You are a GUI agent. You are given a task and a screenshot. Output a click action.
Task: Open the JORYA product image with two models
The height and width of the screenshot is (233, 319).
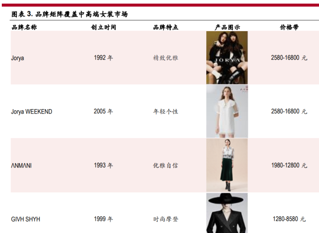coord(227,58)
